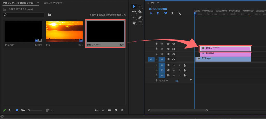Select the 夕日.mp4 thumbnail in project
The width and height of the screenshot is (266, 119).
click(23, 31)
